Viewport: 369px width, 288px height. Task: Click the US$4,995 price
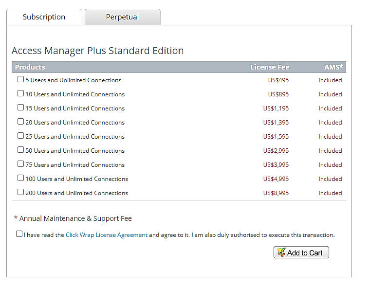(276, 179)
